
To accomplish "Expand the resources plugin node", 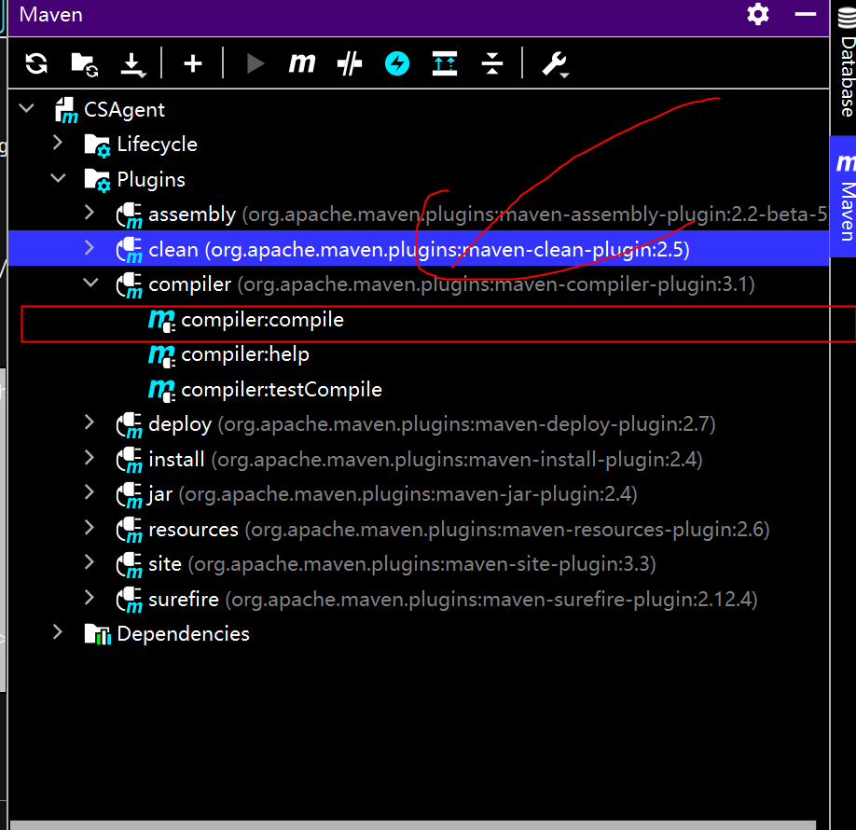I will (x=90, y=528).
